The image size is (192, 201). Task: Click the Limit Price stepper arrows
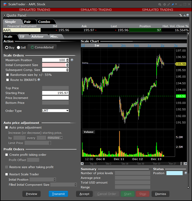coord(50,143)
